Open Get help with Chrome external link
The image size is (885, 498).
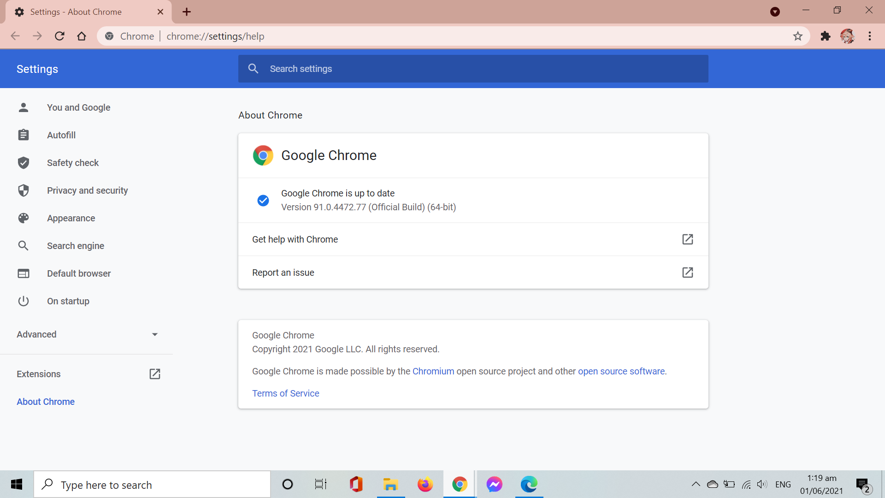[x=687, y=239]
